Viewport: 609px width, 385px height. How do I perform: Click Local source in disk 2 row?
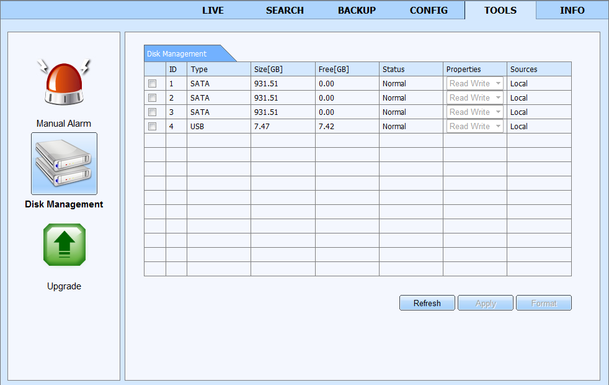[539, 98]
